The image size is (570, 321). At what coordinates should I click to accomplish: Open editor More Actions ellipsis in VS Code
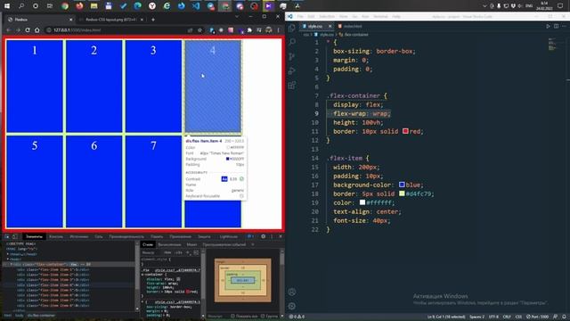tap(564, 26)
